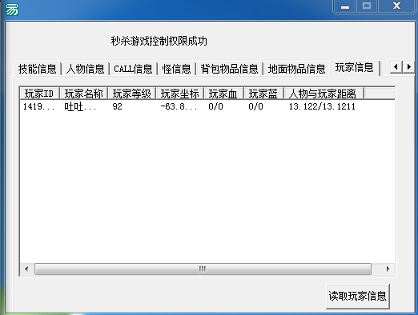Click the coordinate value -63.8...
This screenshot has width=418, height=315.
click(x=179, y=106)
